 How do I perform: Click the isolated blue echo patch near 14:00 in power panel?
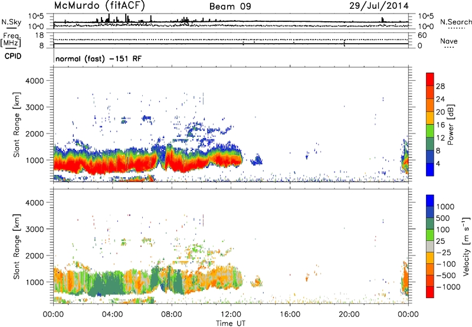257,160
